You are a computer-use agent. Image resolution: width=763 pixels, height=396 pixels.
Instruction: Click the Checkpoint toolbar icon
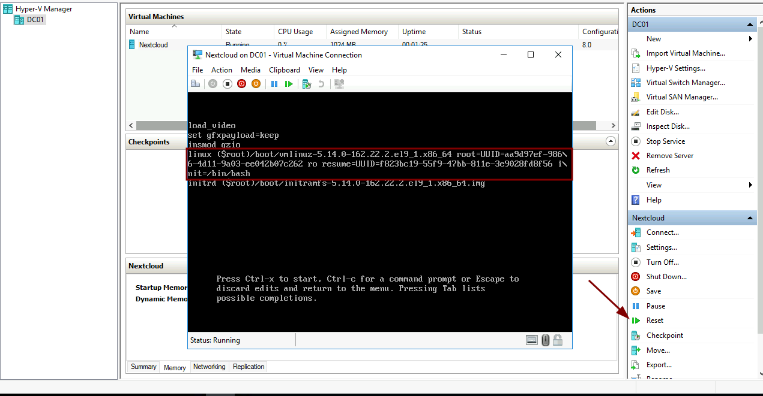point(307,84)
